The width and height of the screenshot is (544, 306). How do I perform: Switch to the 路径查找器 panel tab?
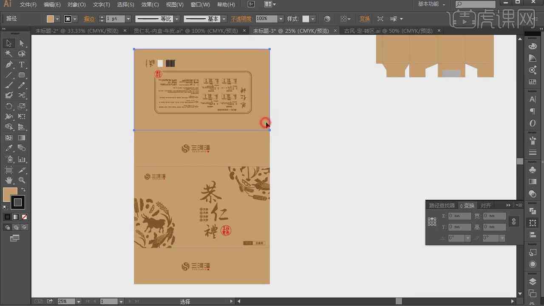[442, 206]
